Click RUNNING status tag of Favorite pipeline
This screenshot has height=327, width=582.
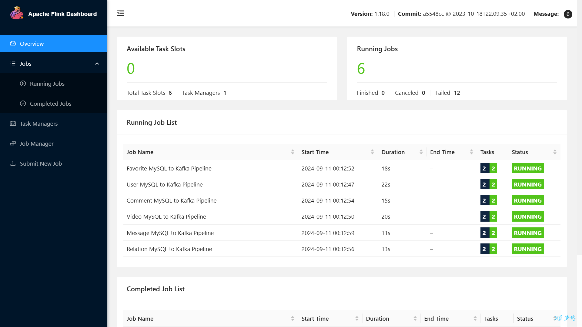coord(527,168)
